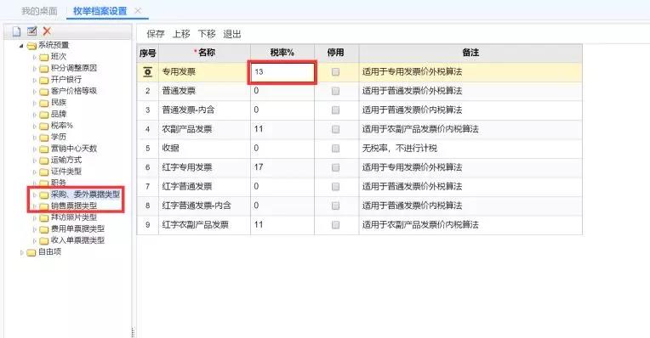Screen dimensions: 650x338
Task: Click the 普通发票-内含 name cell in row 3
Action: tap(204, 110)
